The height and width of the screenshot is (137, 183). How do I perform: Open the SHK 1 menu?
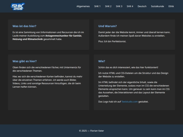97,6
